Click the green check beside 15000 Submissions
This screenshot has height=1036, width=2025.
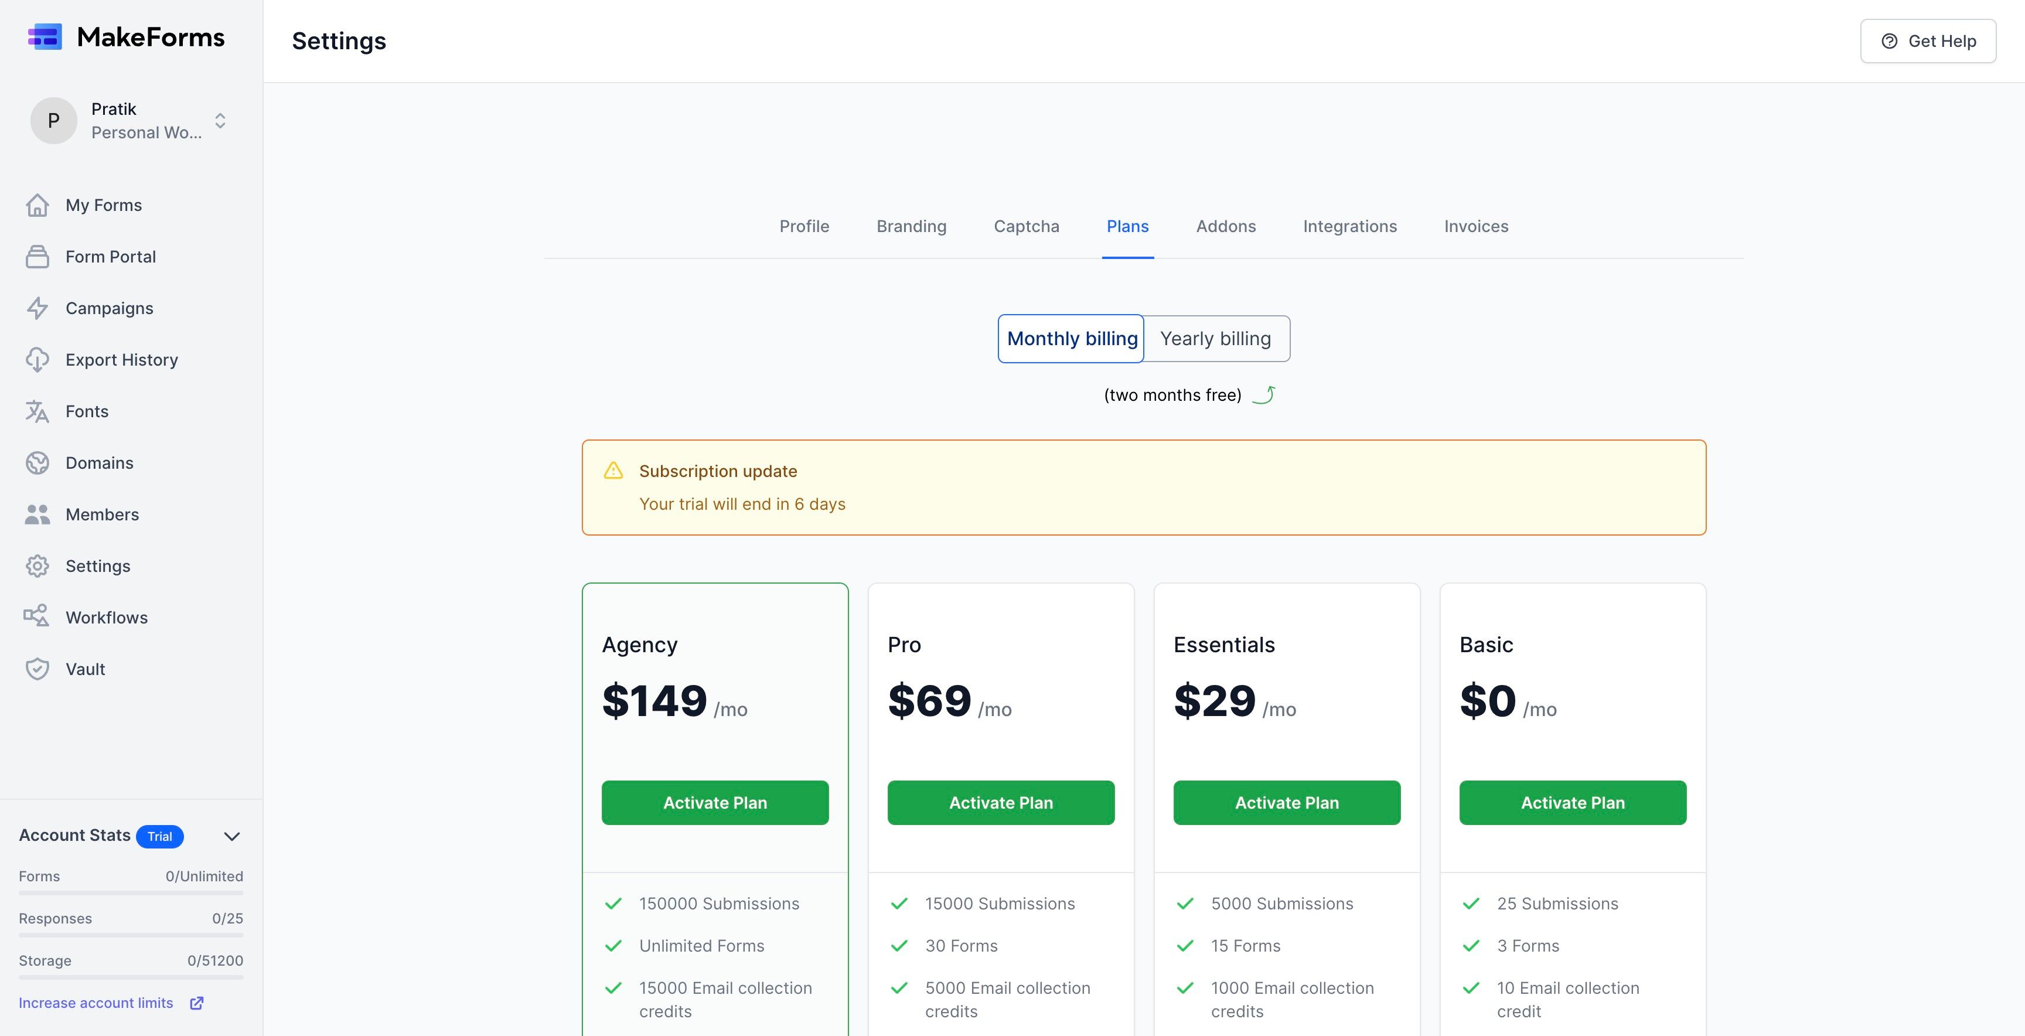pos(899,904)
